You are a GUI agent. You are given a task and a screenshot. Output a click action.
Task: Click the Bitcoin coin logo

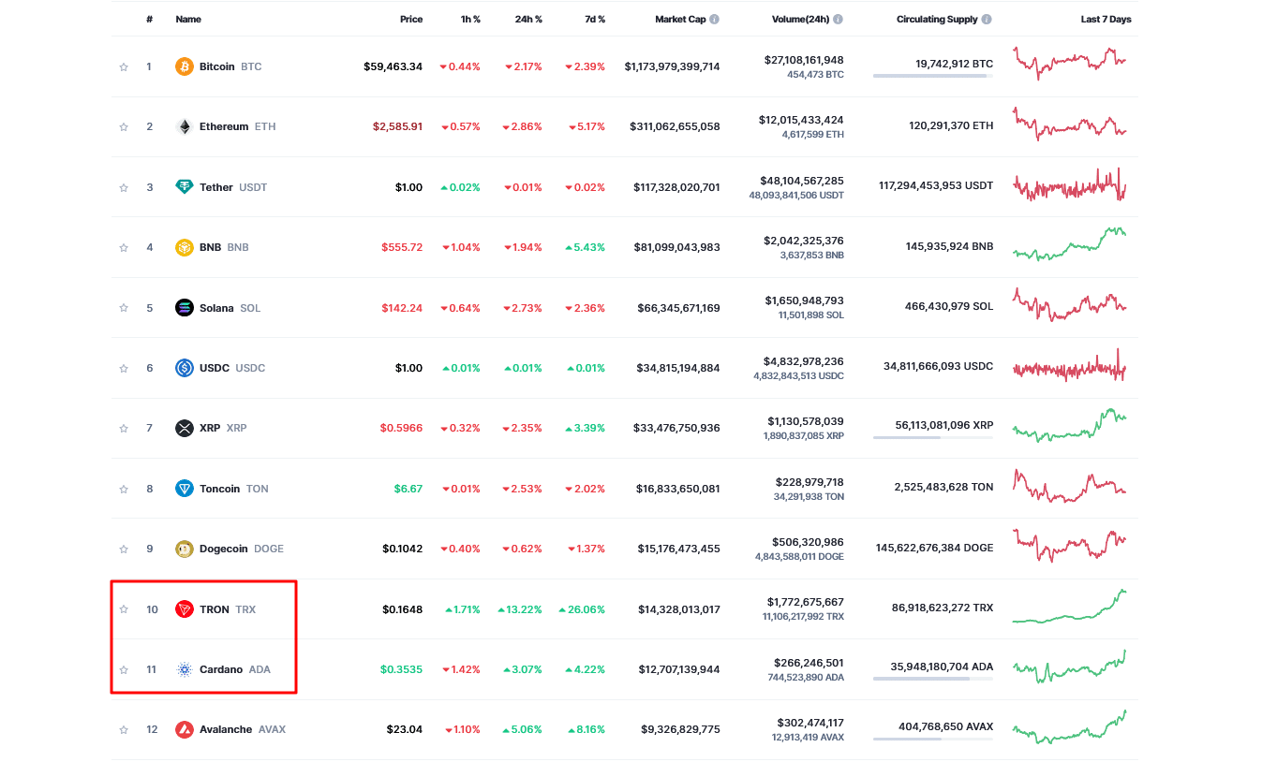pyautogui.click(x=185, y=66)
